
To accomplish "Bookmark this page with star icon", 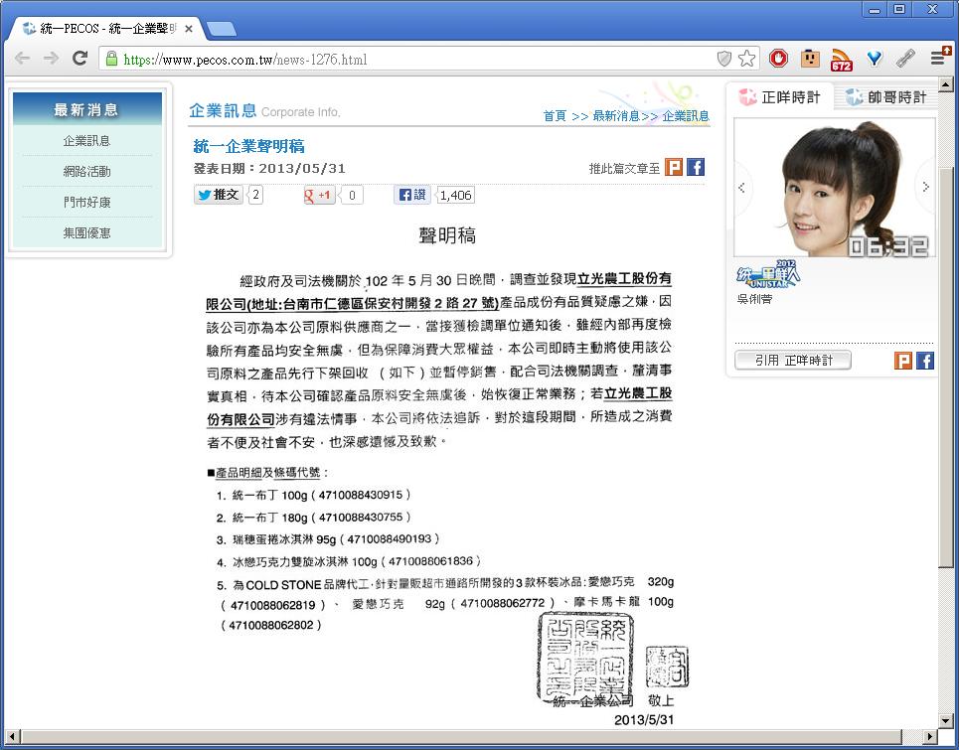I will click(x=746, y=59).
